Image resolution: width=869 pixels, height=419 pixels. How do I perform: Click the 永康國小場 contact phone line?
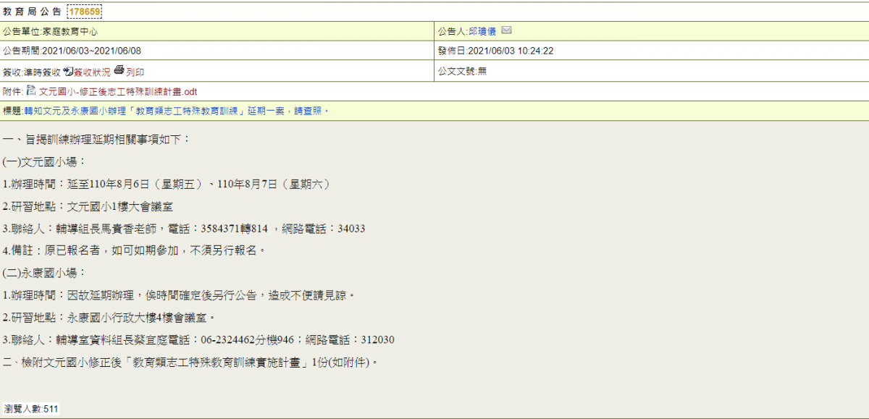[198, 340]
